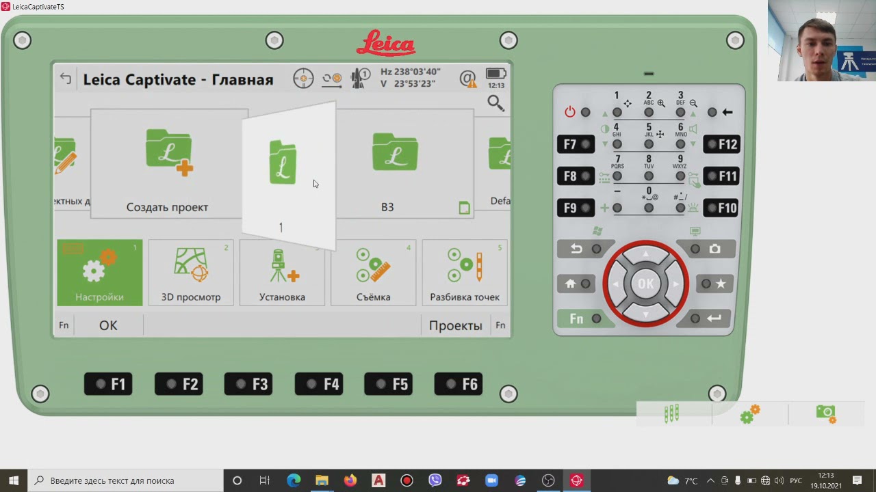Click the # symbol keypad key

680,208
